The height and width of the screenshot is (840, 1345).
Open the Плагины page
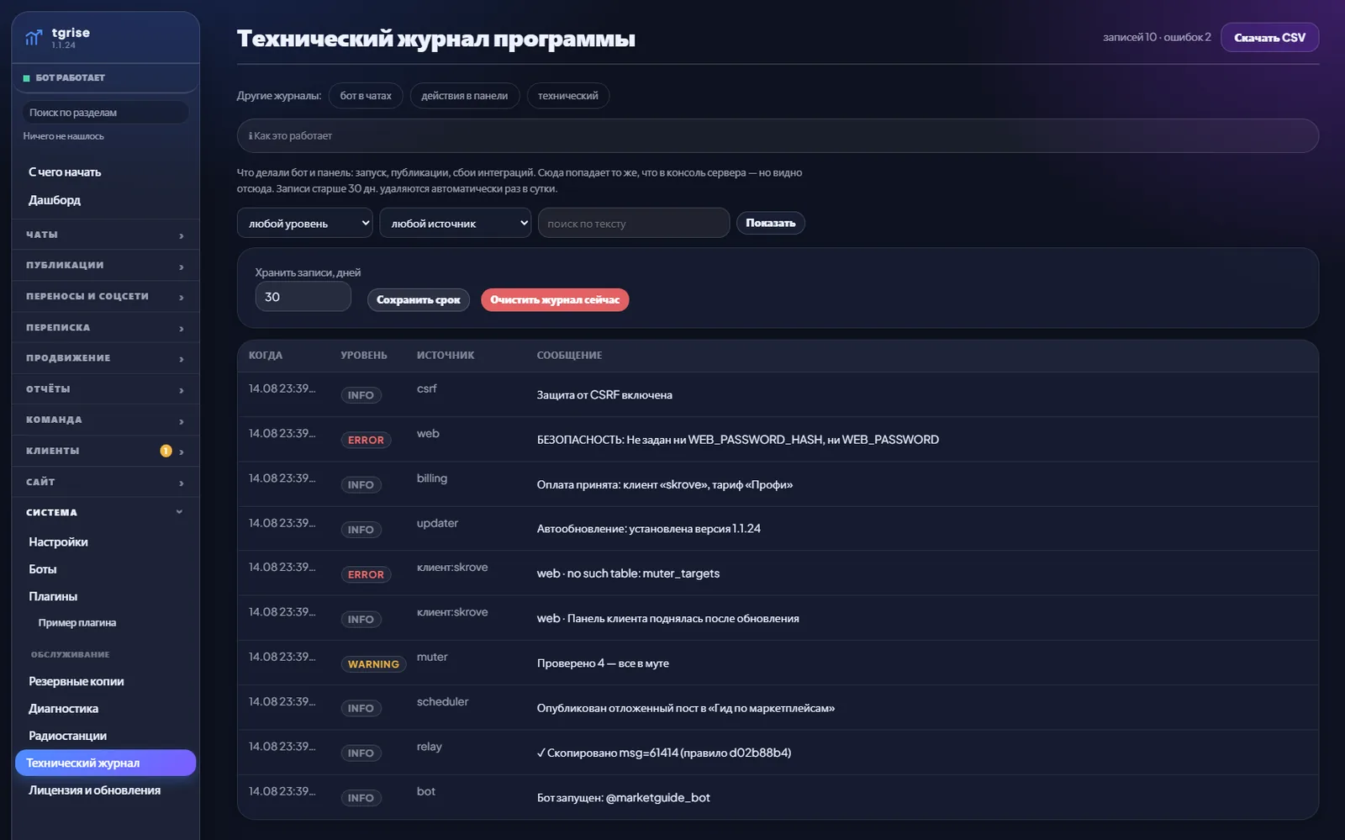click(x=53, y=596)
